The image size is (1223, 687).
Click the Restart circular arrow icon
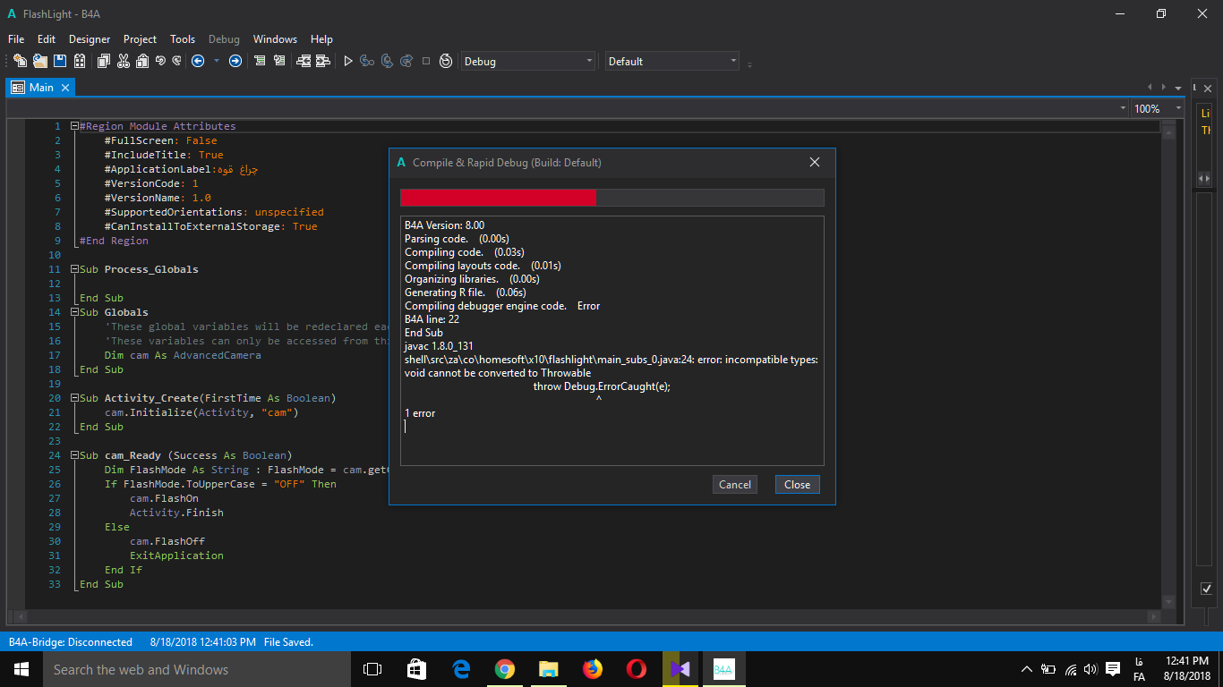tap(446, 61)
